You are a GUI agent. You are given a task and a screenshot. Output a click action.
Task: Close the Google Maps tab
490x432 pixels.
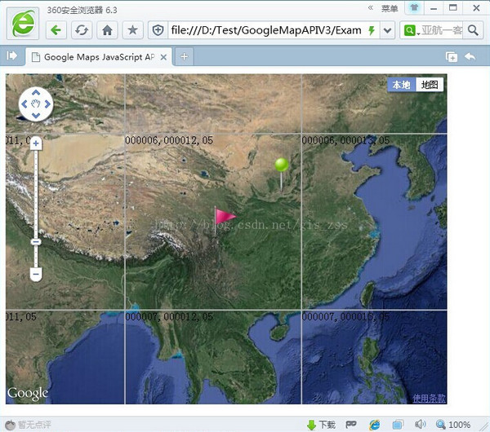[163, 57]
